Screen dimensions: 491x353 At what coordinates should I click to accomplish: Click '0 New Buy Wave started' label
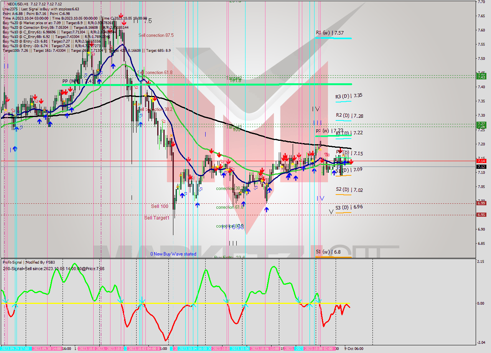click(173, 254)
